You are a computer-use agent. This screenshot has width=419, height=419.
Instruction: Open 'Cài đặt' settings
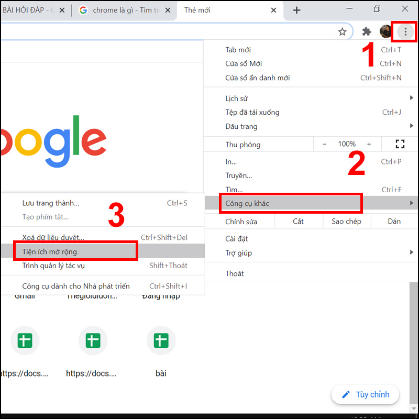(311, 239)
